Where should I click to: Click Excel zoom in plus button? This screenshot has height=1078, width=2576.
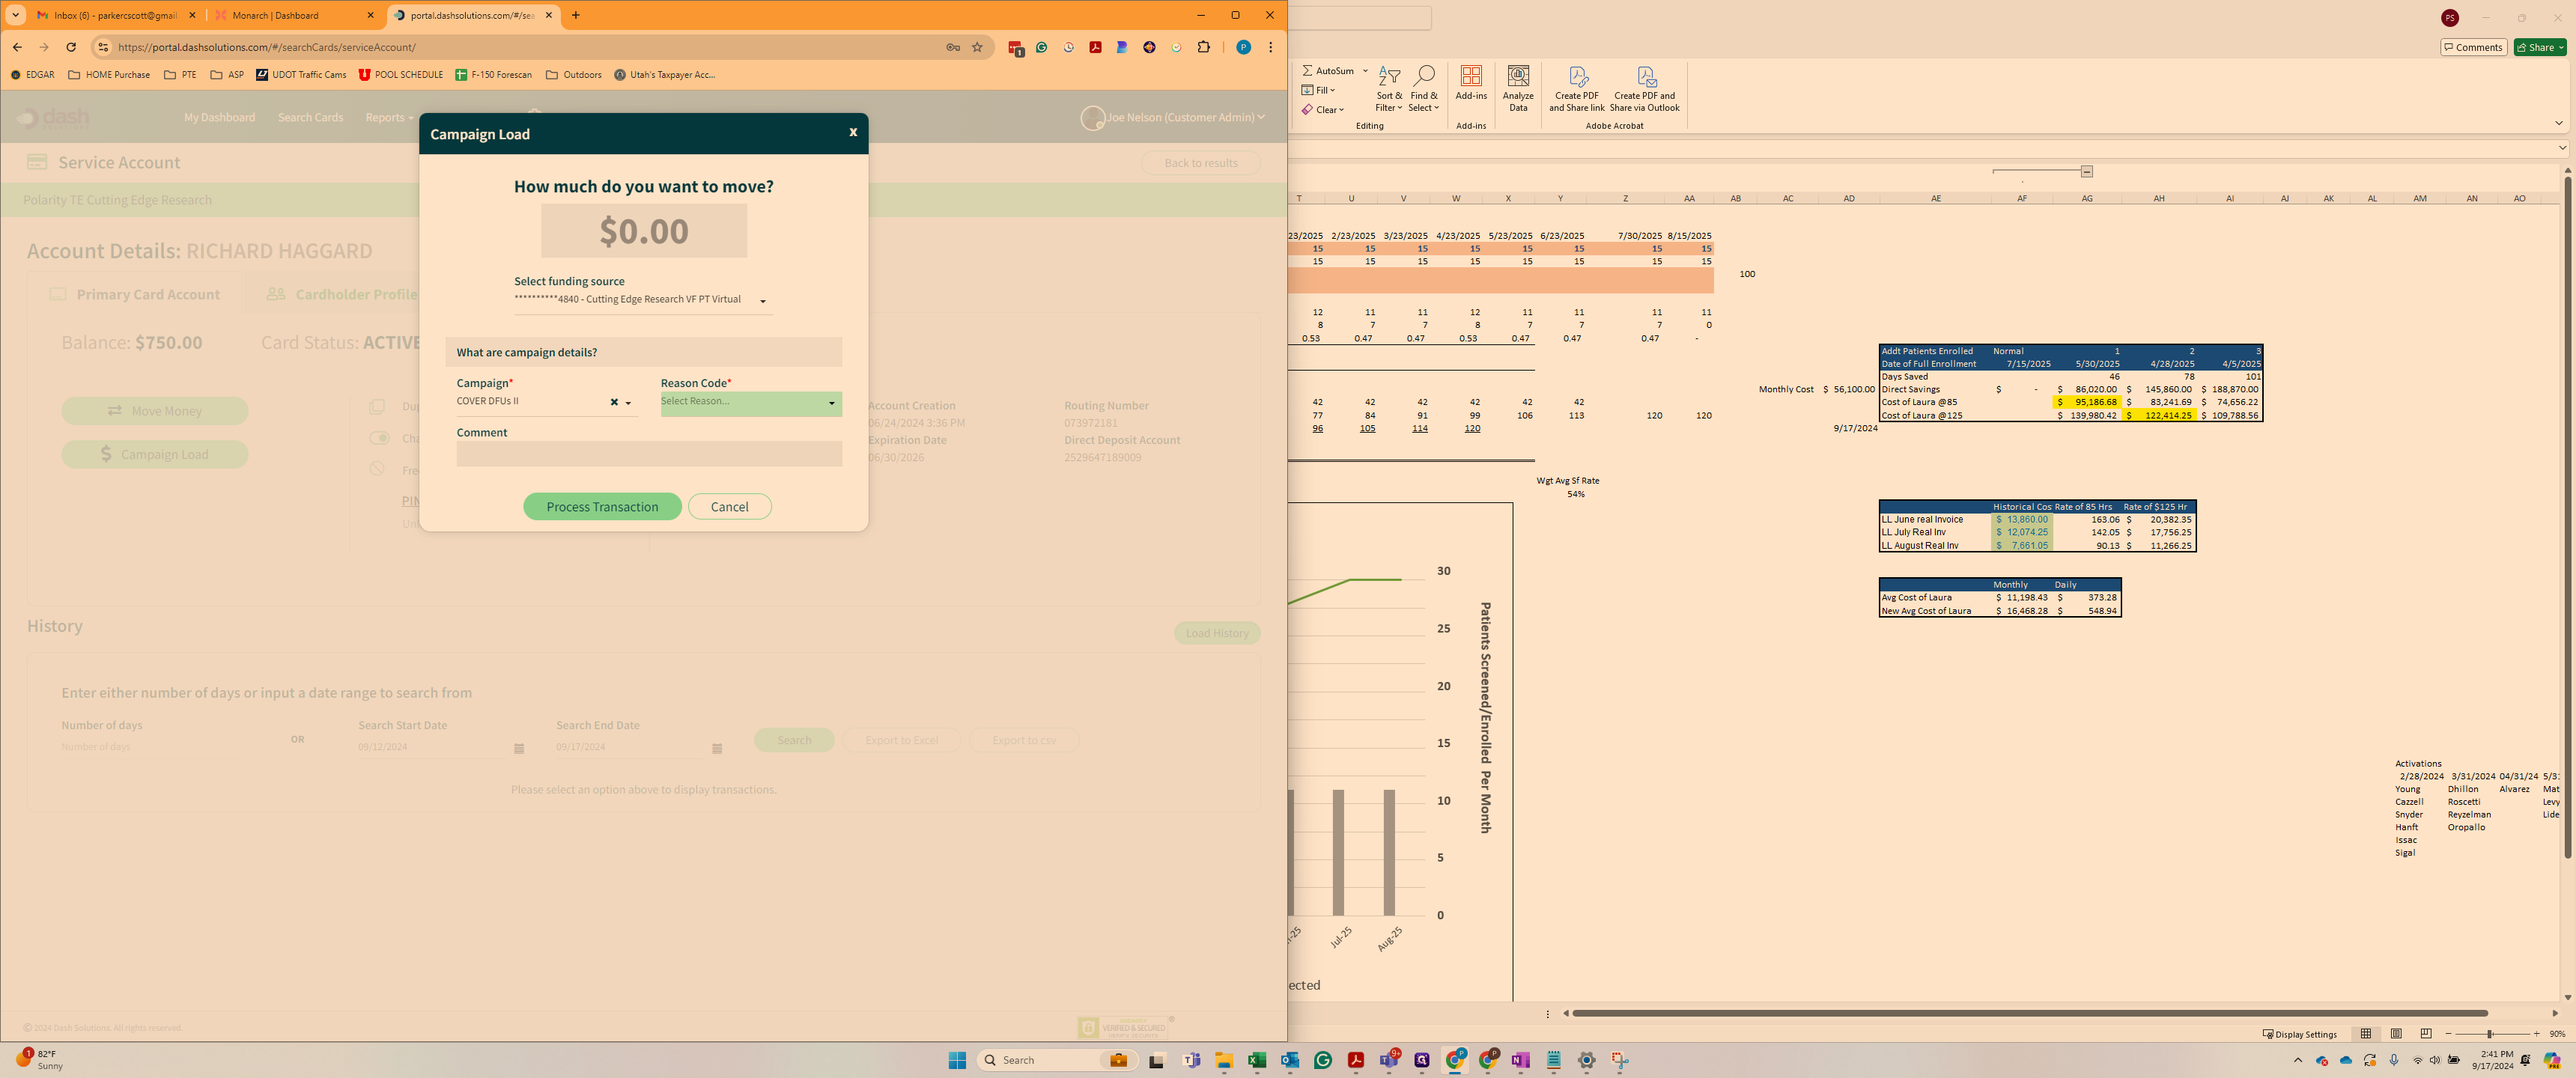click(2536, 1033)
